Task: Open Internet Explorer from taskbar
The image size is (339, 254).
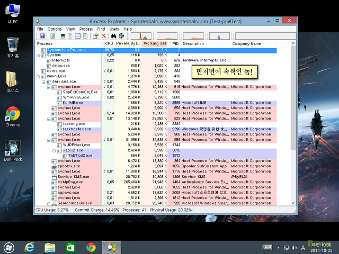Action: click(x=30, y=247)
